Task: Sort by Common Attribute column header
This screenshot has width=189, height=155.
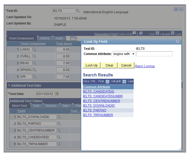Action: pos(97,87)
